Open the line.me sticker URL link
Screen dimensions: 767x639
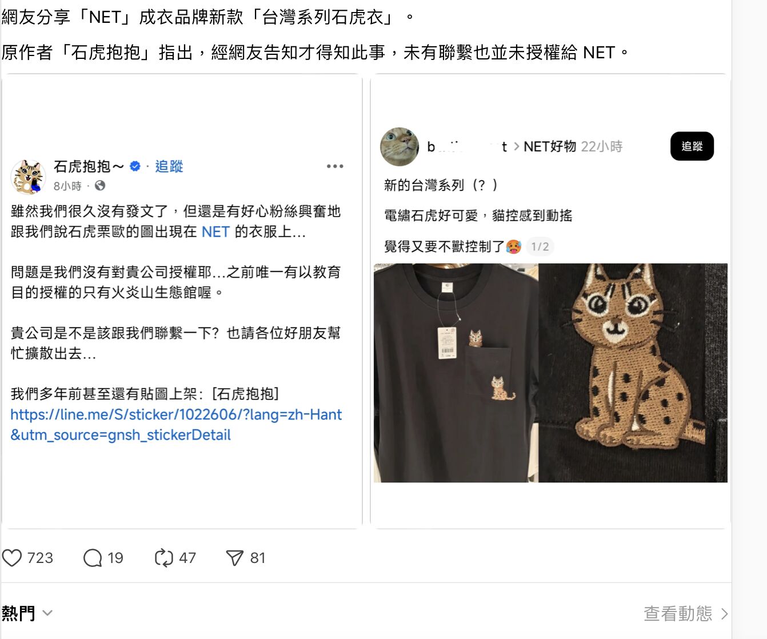click(x=176, y=425)
